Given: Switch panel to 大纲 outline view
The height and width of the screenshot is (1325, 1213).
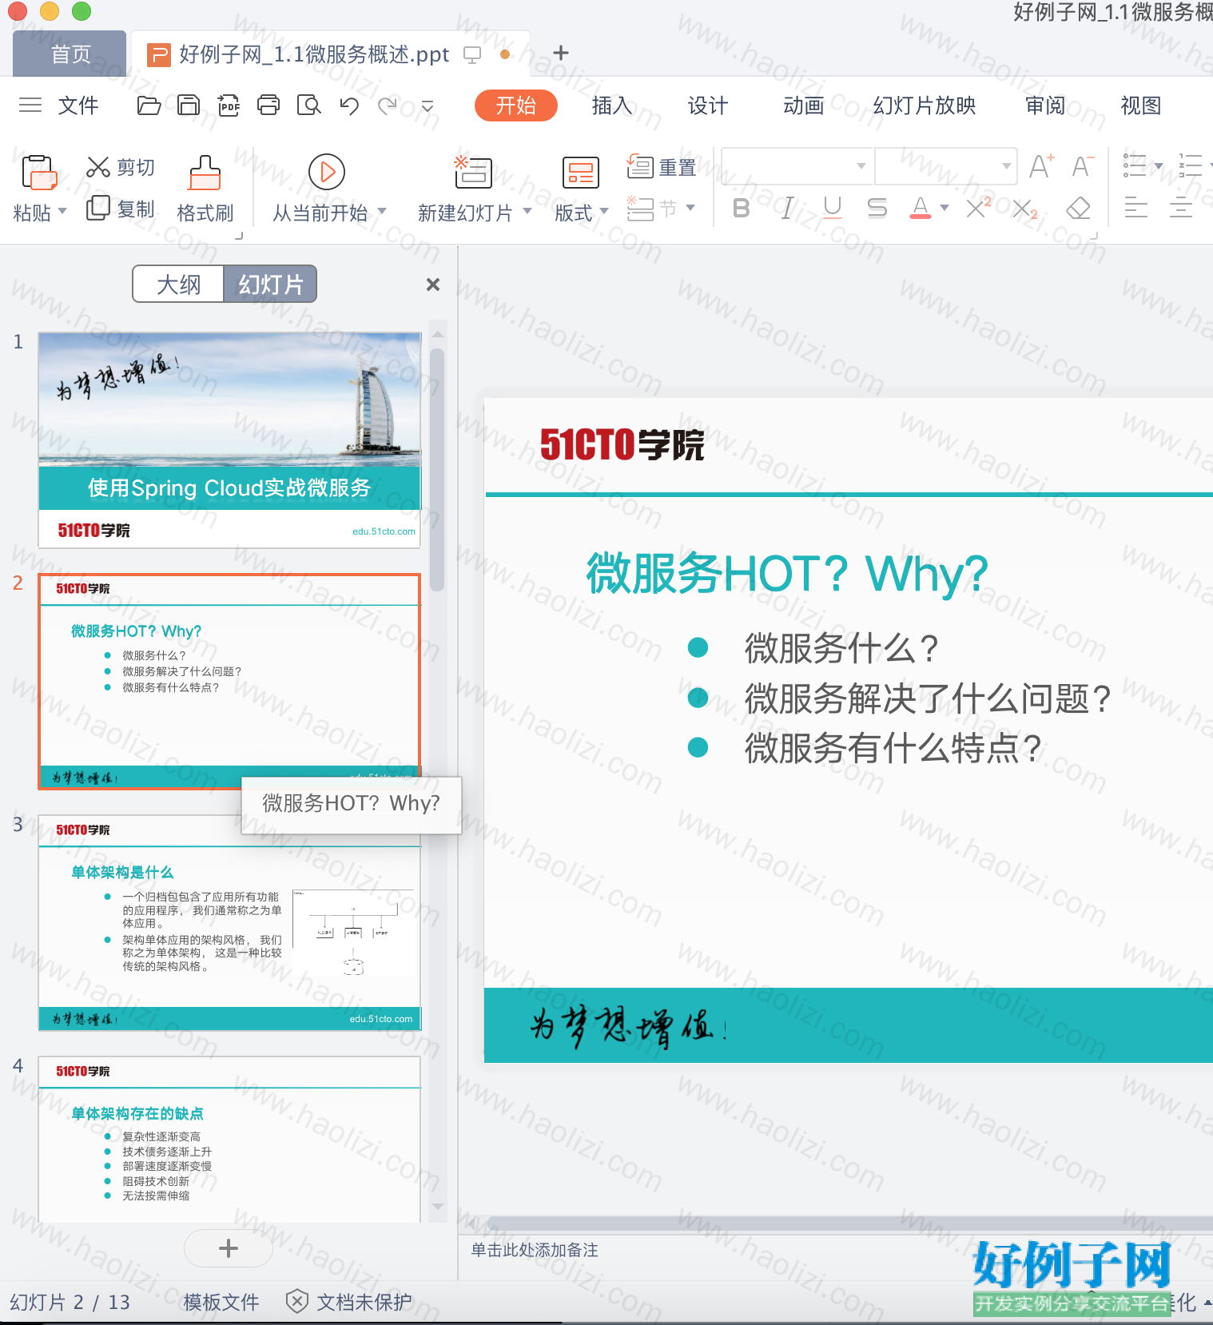Looking at the screenshot, I should 178,284.
